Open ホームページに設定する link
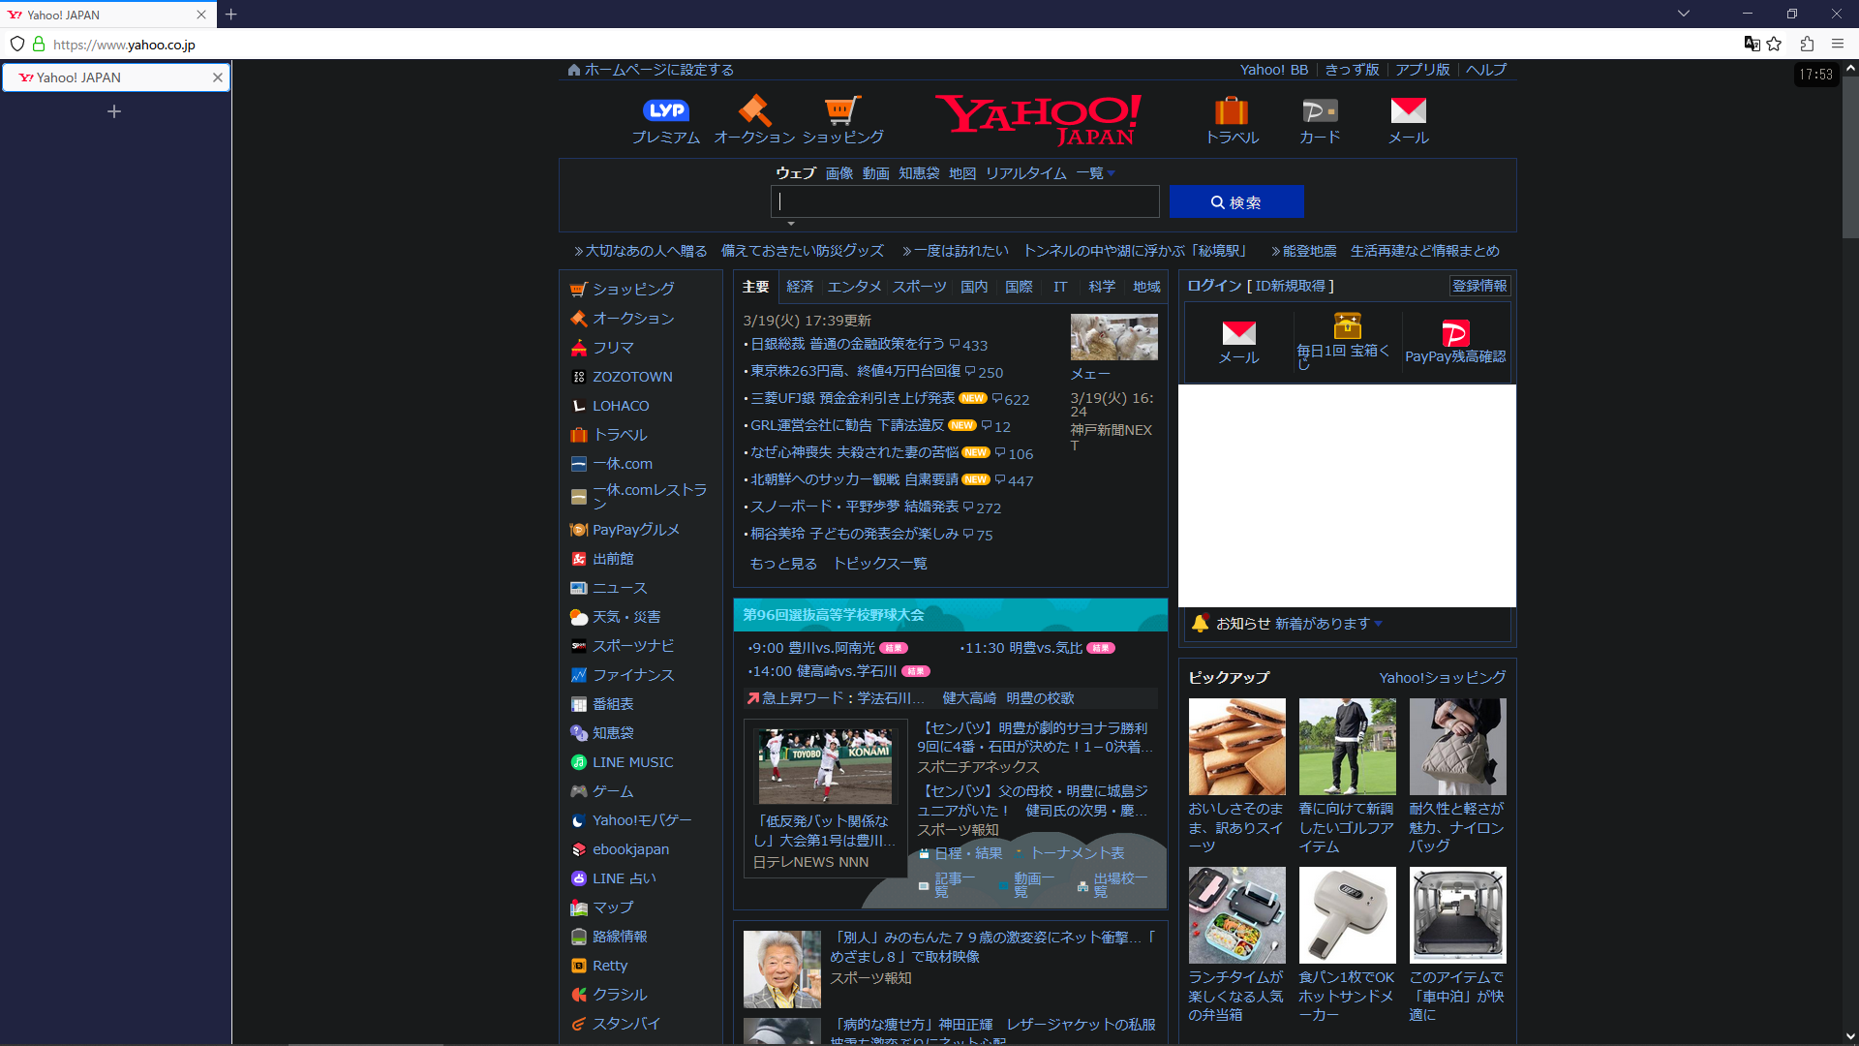 pyautogui.click(x=659, y=70)
